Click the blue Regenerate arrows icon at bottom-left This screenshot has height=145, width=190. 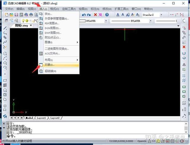[5, 116]
